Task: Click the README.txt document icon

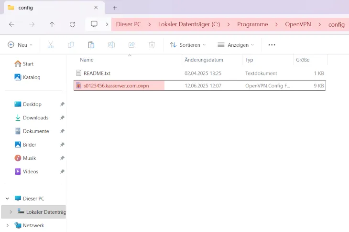Action: 78,73
